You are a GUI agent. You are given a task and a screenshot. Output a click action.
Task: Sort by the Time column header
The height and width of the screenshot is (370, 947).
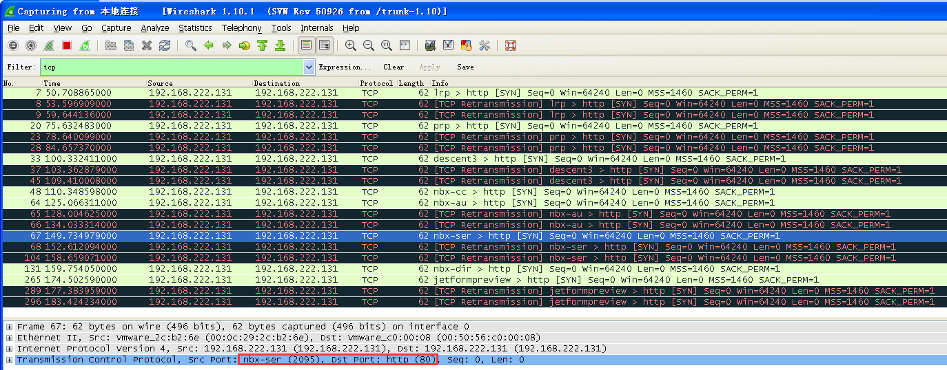94,83
